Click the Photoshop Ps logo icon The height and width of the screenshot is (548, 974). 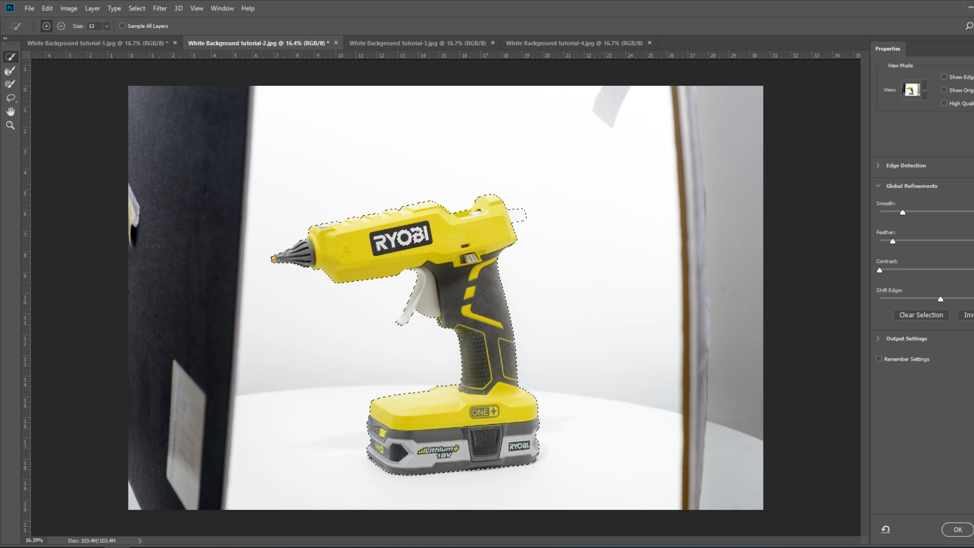10,8
